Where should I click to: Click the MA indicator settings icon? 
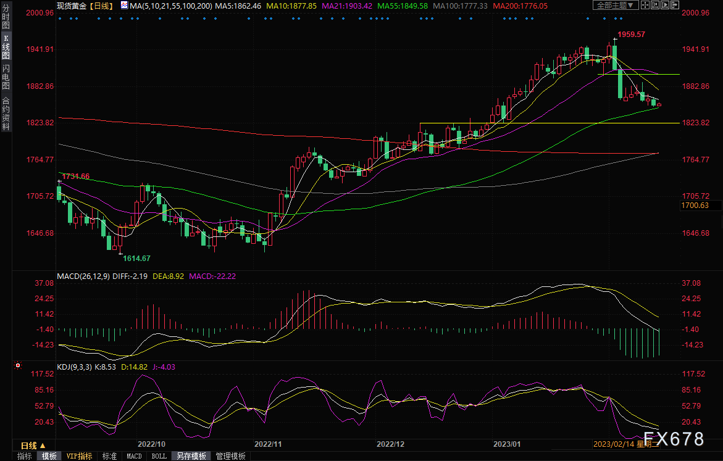(125, 6)
